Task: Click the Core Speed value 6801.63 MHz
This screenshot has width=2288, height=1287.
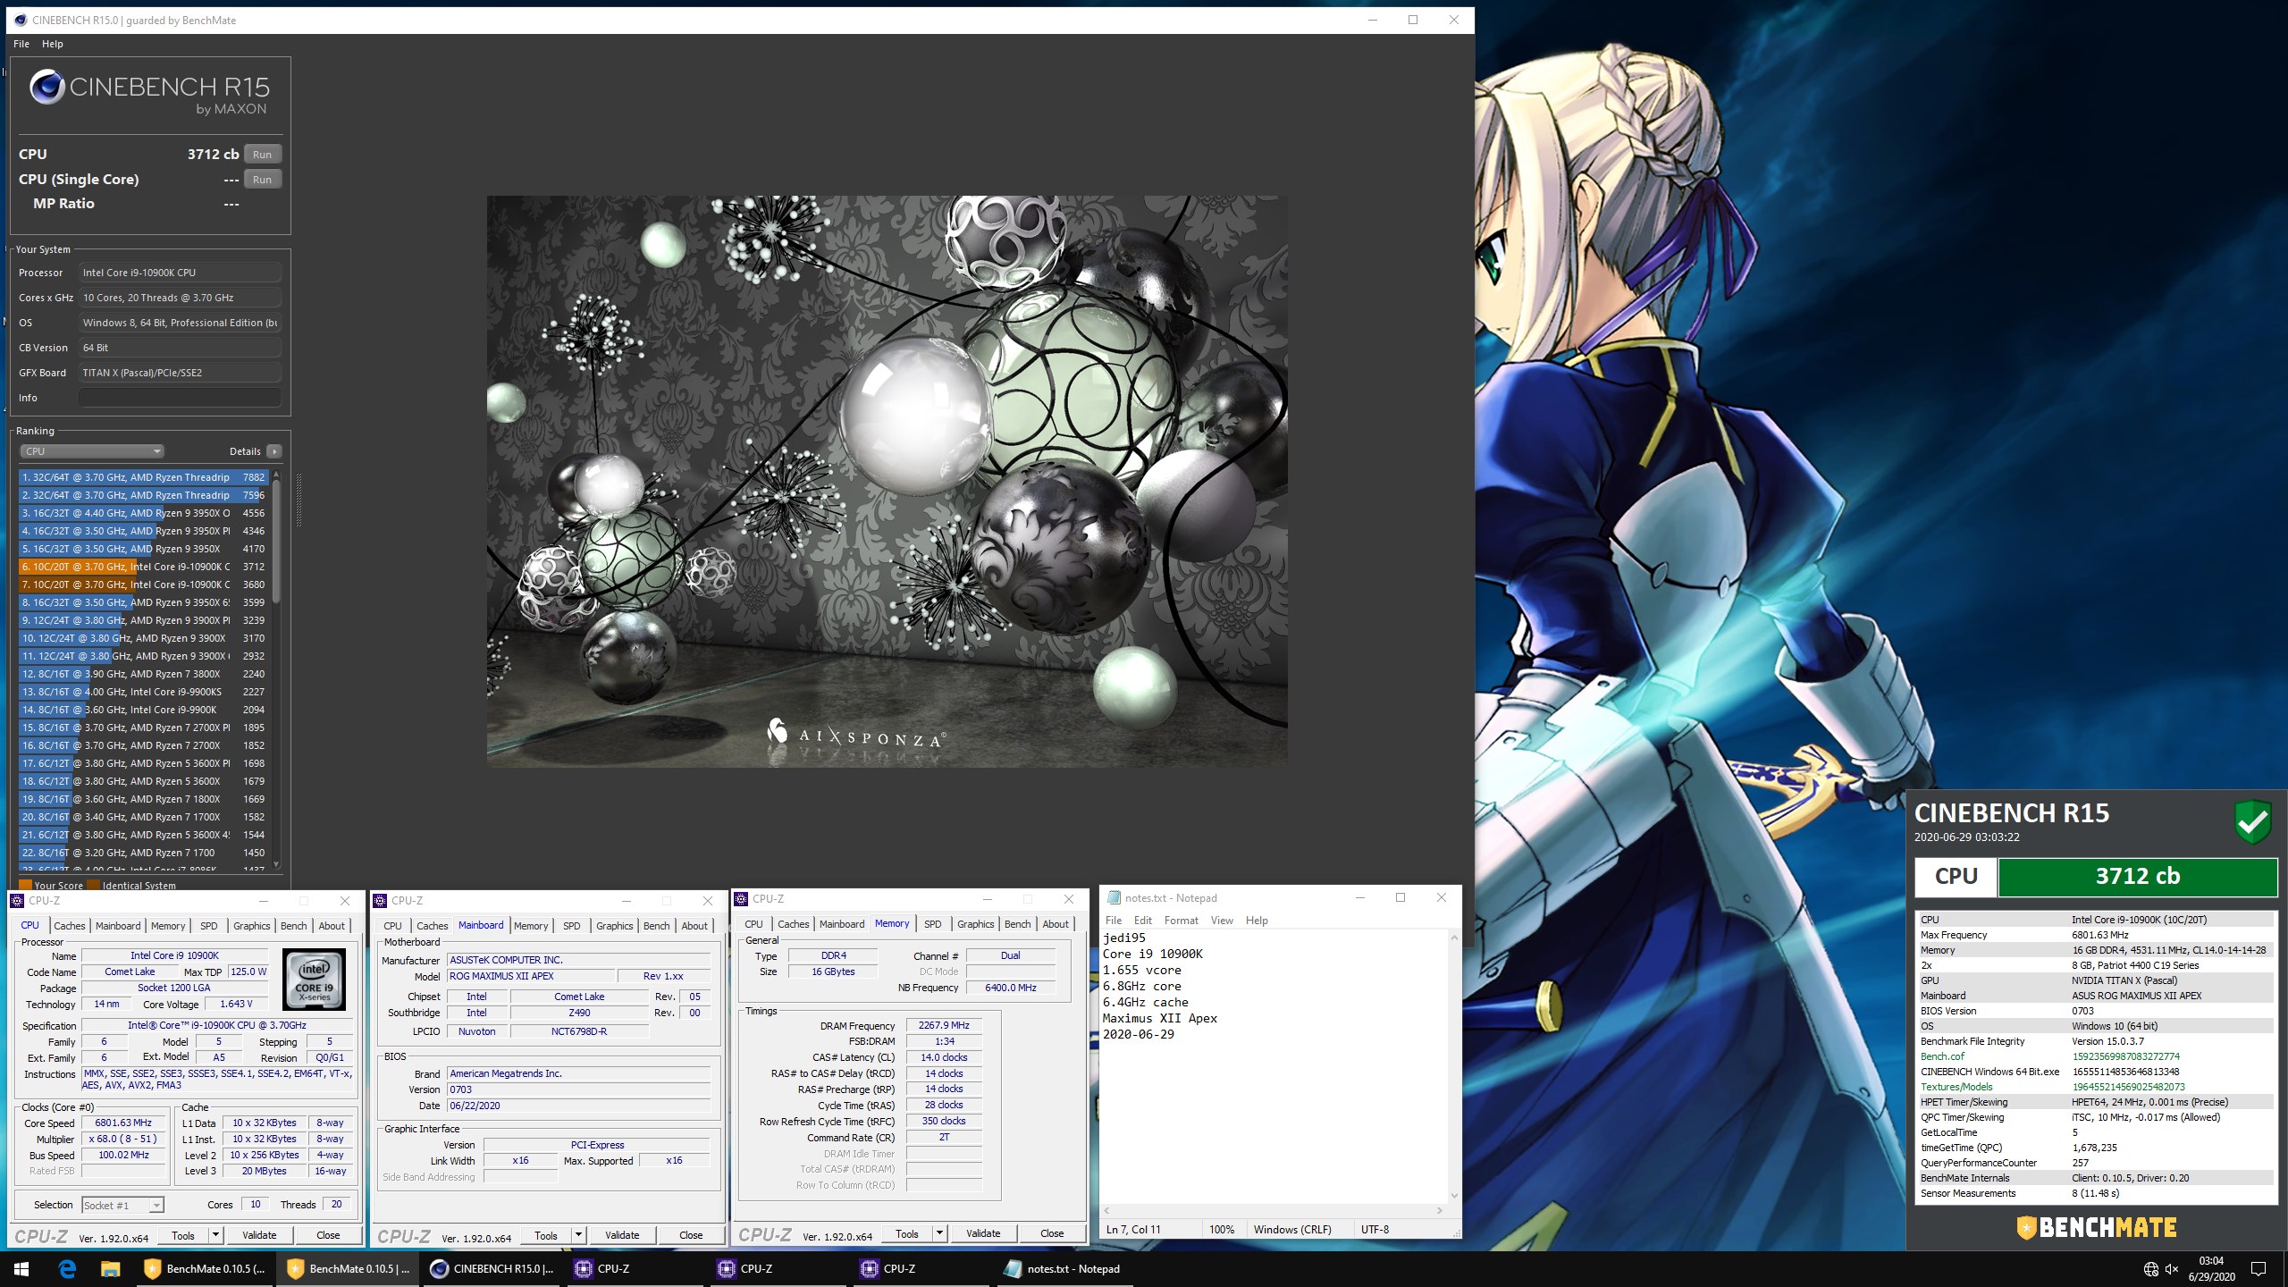Action: pos(123,1123)
